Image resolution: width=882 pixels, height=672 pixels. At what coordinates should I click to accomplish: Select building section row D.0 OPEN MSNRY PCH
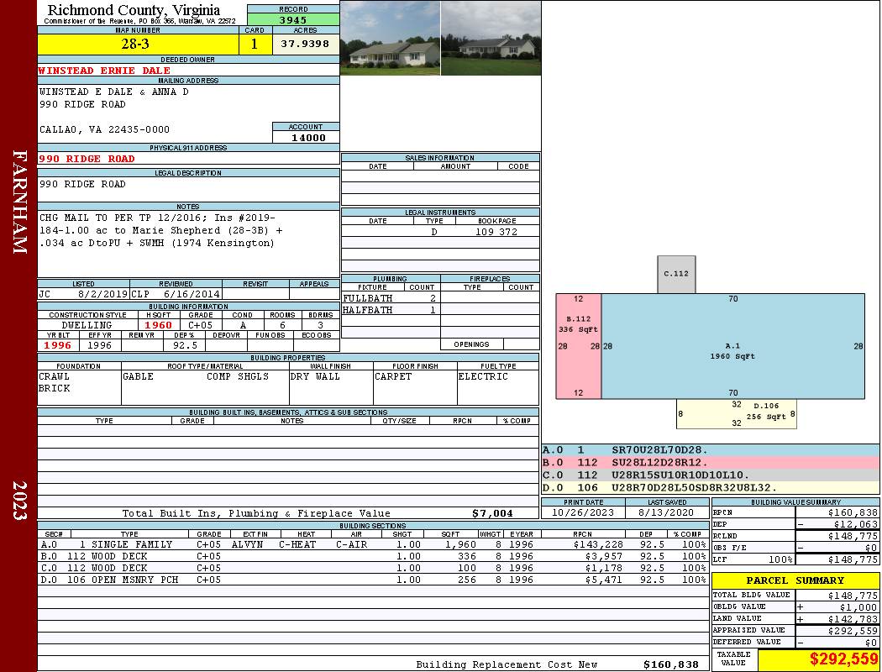point(372,580)
